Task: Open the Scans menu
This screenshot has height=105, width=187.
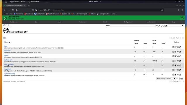Action: (x=37, y=22)
